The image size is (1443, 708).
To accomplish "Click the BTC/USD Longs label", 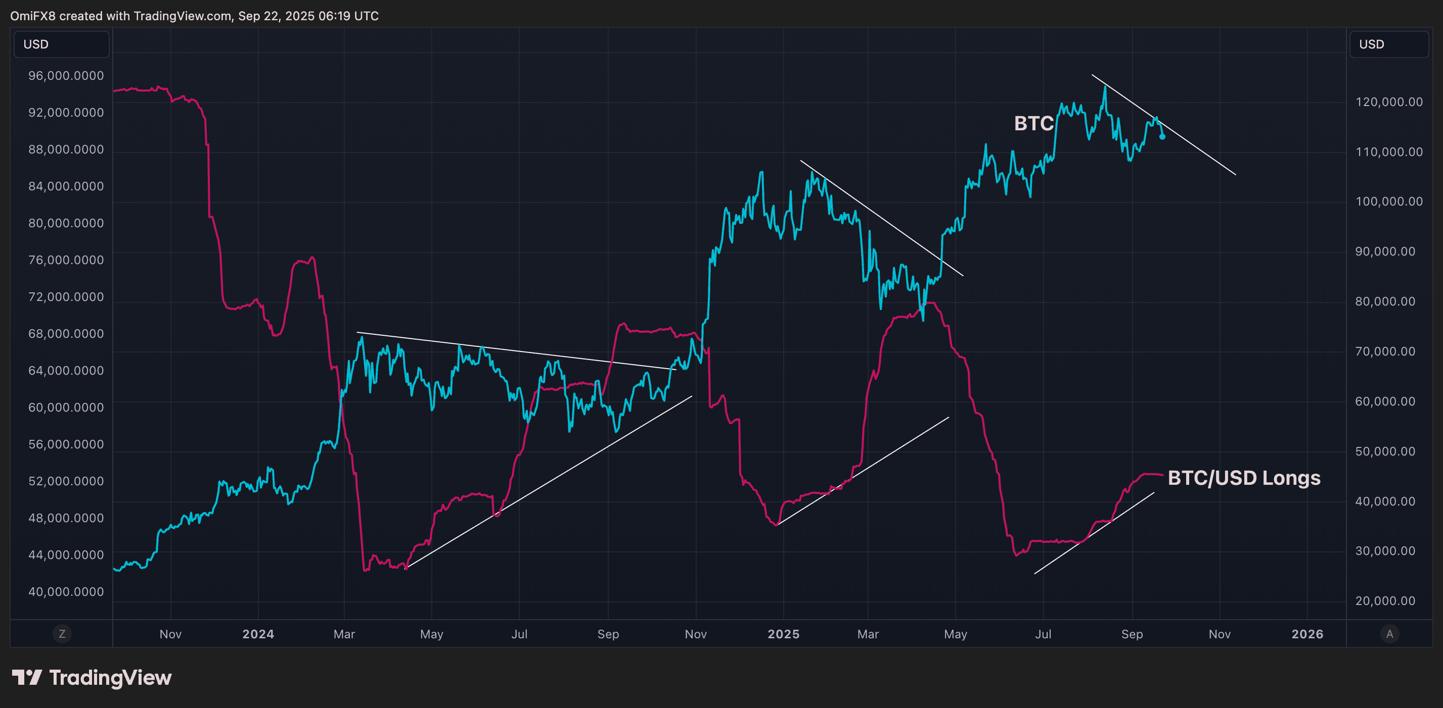I will coord(1245,478).
